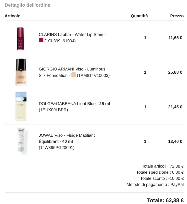187x204 pixels.
Task: Click the Dolce&Gabbana Light Blue perfume image
Action: (x=21, y=106)
